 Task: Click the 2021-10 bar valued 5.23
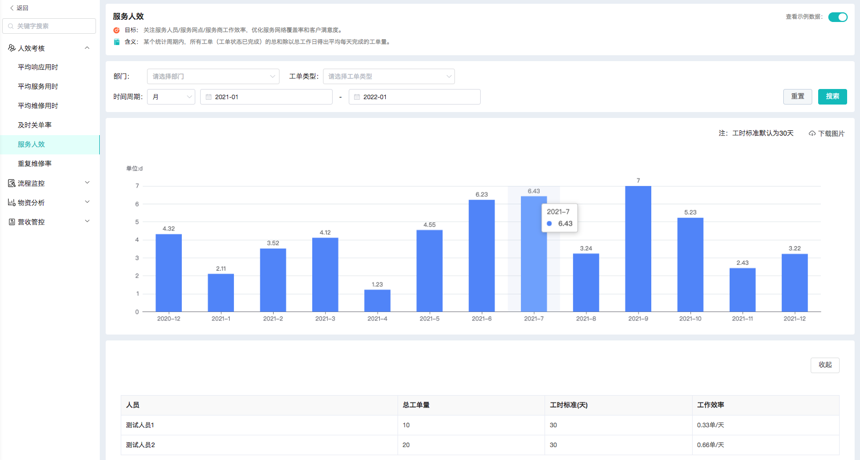(690, 265)
